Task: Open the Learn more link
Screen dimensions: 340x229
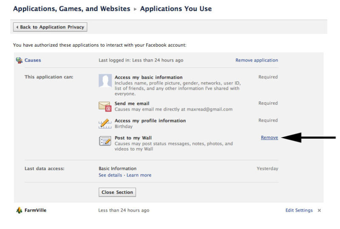Action: (139, 175)
